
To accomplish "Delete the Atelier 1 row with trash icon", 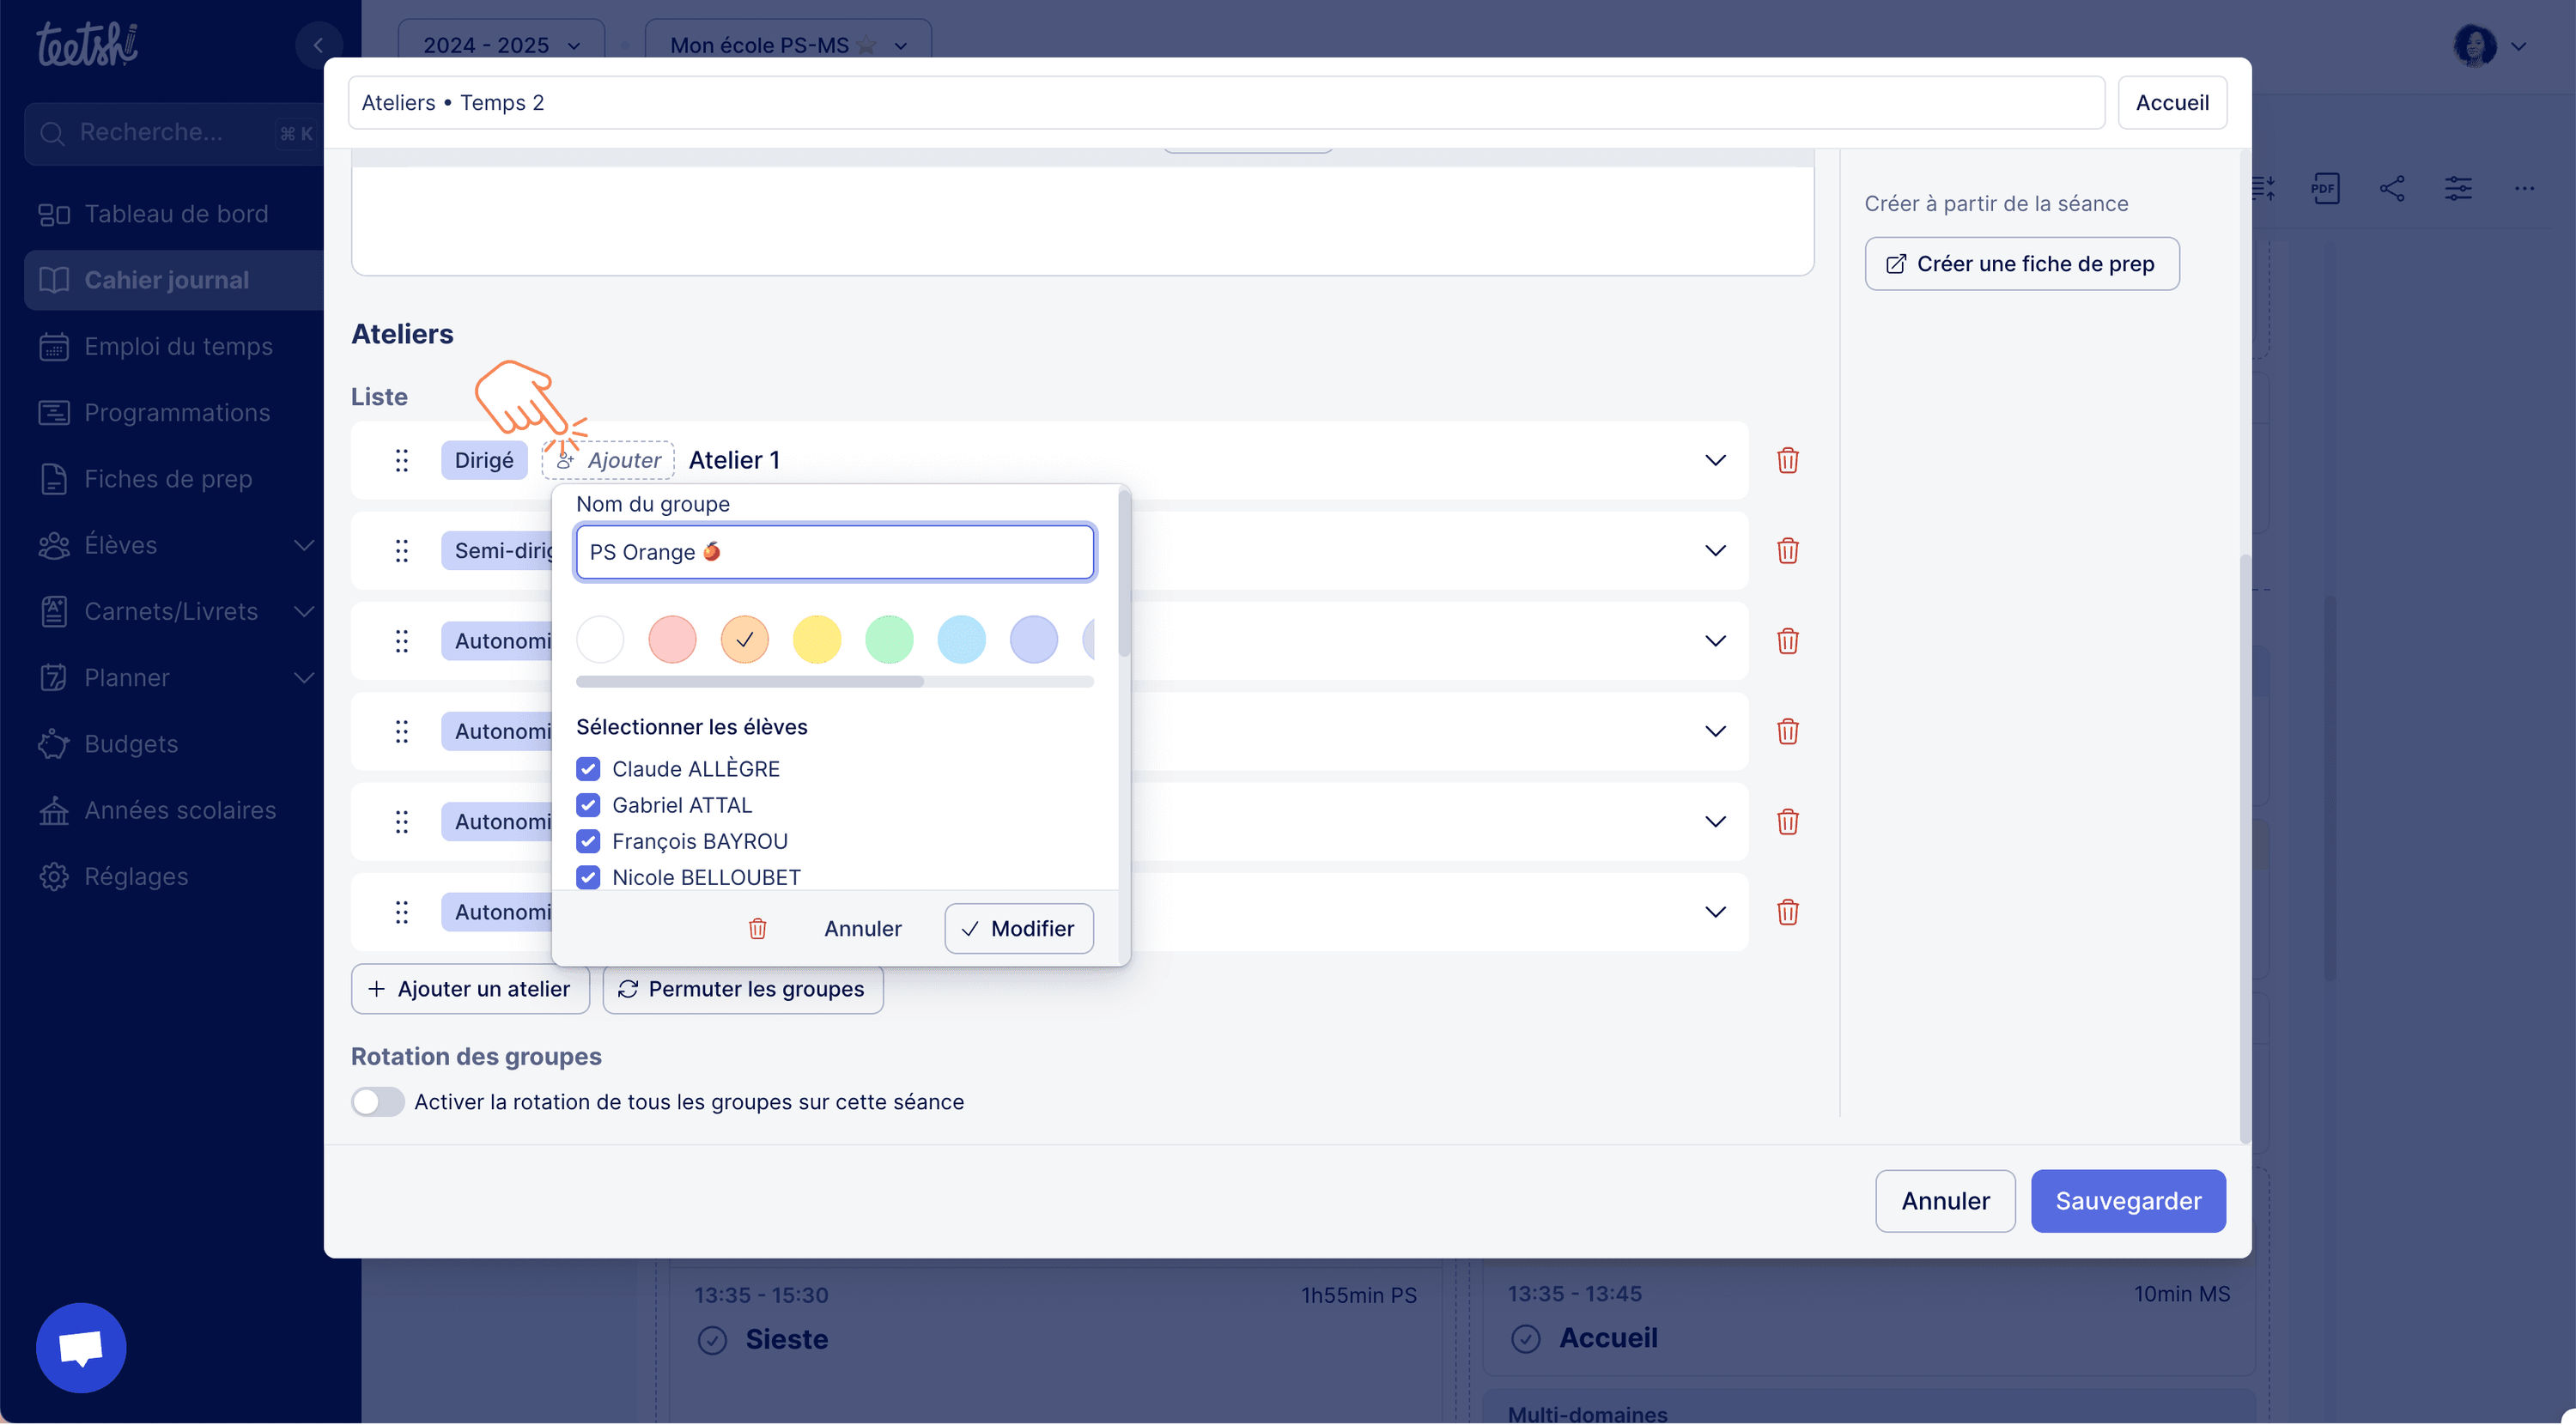I will click(x=1787, y=460).
